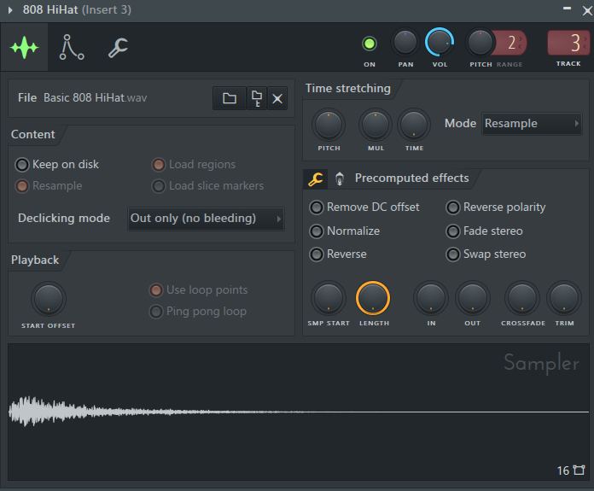
Task: Click the 16-bit format indicator icon
Action: (x=579, y=471)
